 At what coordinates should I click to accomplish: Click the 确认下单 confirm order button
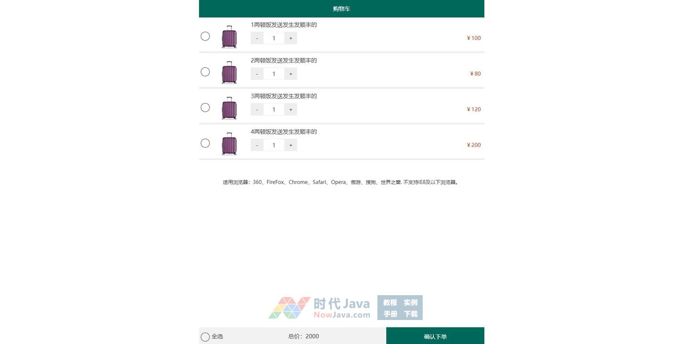[435, 336]
